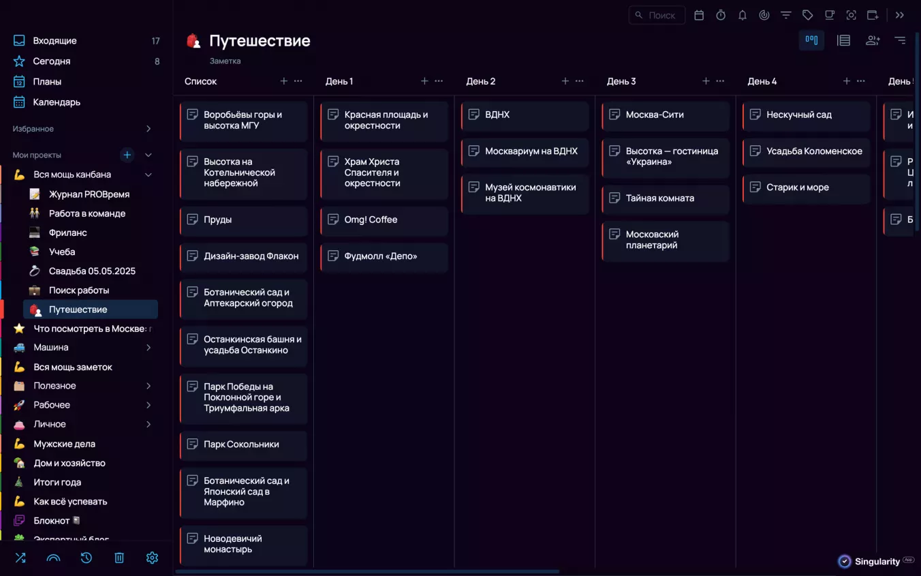
Task: Open the Москва-Сити card
Action: 666,115
